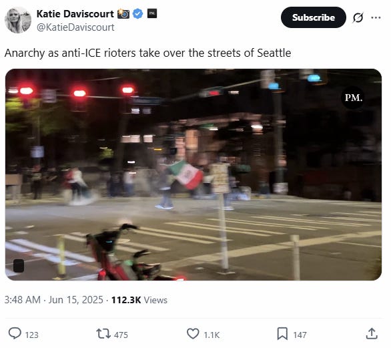Click the black square on video corner
Screen dimensions: 391x348
coord(19,265)
